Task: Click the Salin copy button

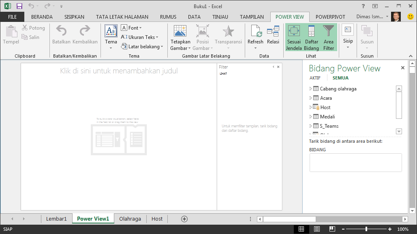Action: (x=30, y=37)
